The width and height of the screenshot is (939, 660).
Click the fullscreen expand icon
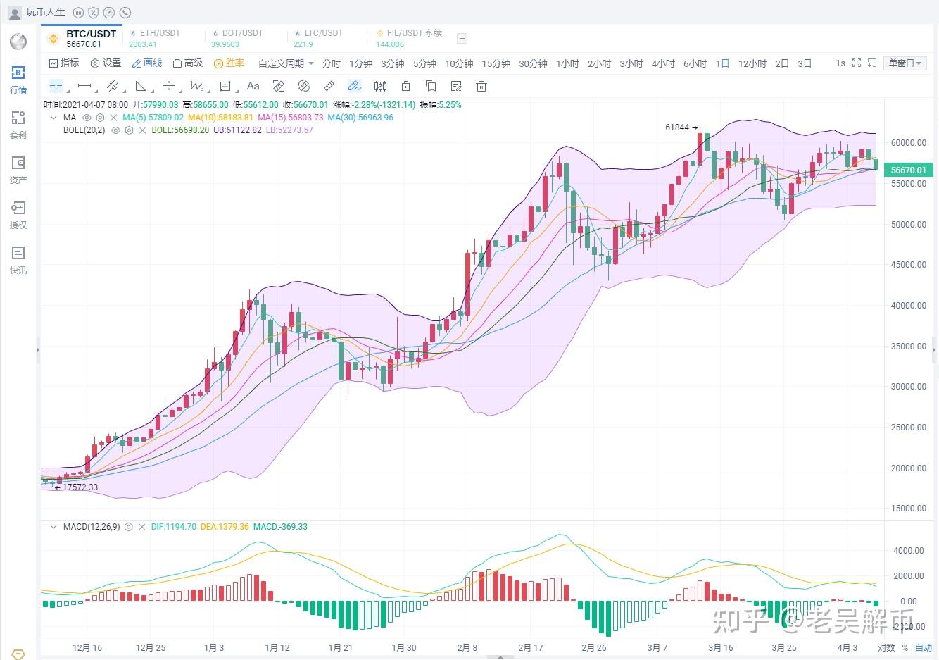pos(857,63)
